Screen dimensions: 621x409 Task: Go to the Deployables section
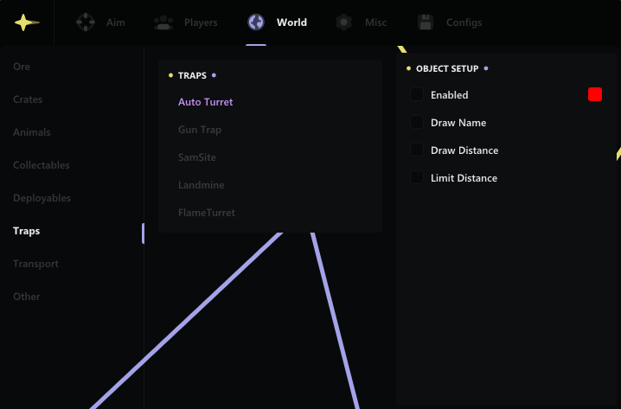tap(42, 198)
